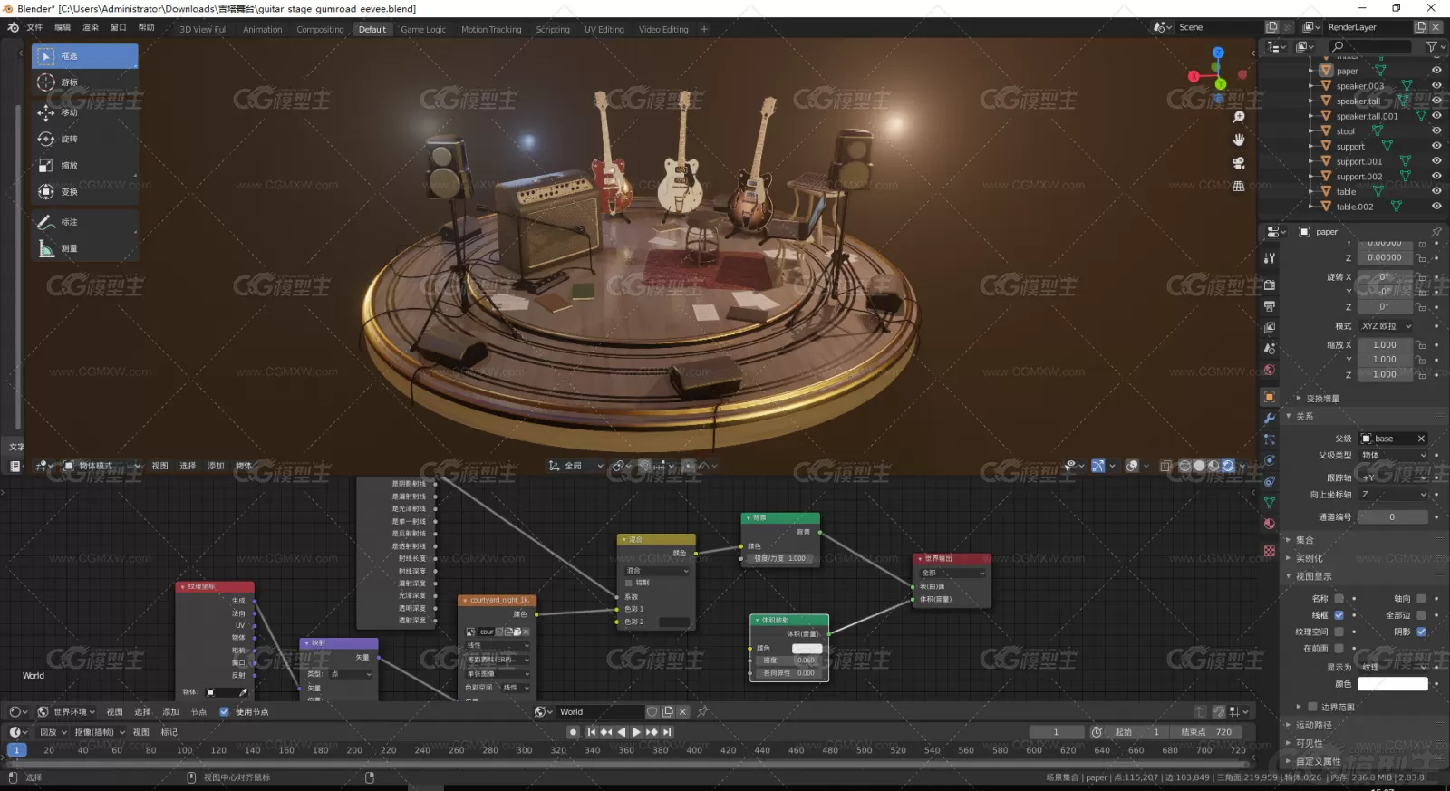Open the Object Data (green triangle) properties tab

(1270, 503)
